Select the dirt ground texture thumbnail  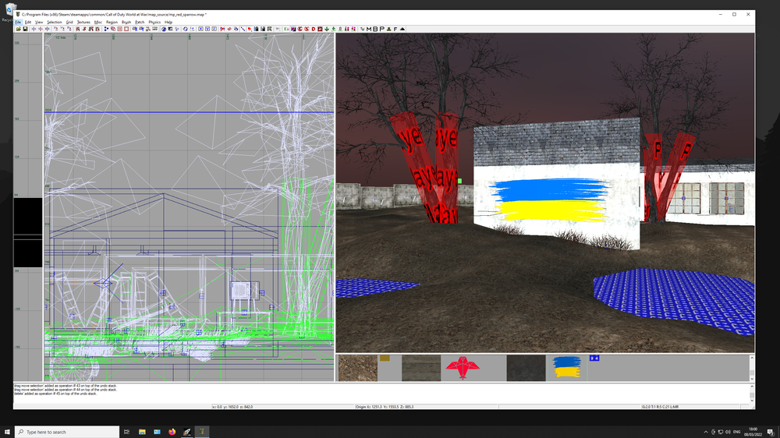click(358, 368)
